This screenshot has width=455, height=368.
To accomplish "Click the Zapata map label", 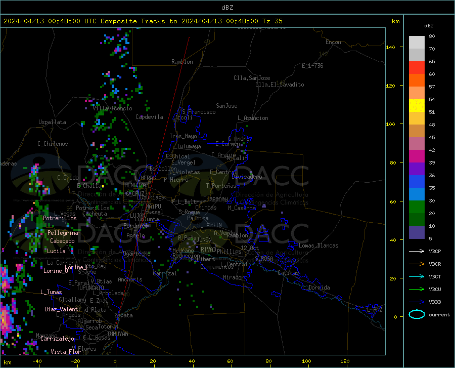I will click(x=124, y=315).
